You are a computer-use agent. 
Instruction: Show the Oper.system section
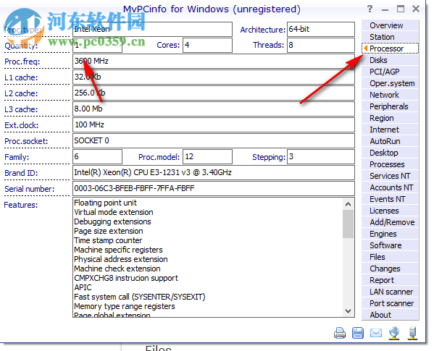[x=390, y=83]
